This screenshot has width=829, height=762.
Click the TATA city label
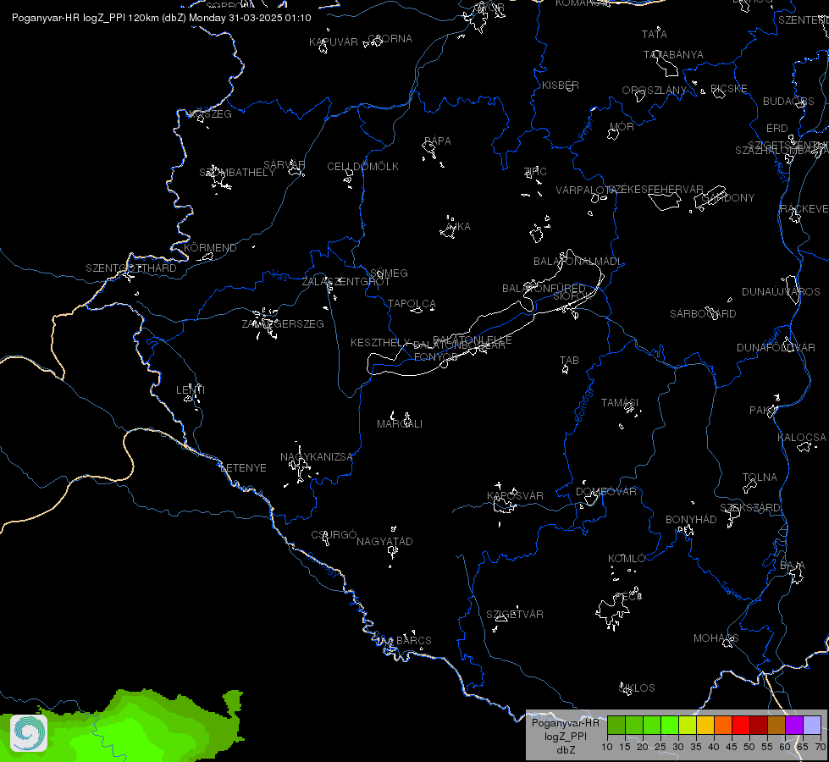[x=654, y=35]
